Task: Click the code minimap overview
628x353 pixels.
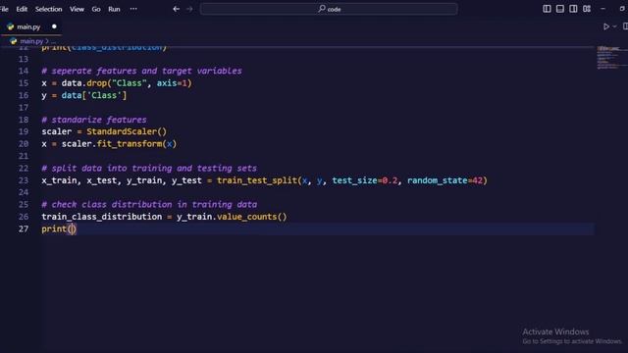Action: coord(611,58)
